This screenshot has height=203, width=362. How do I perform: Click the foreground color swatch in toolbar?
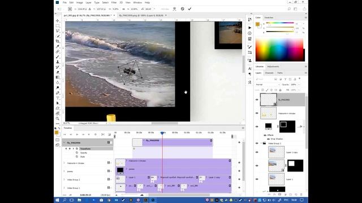57,133
